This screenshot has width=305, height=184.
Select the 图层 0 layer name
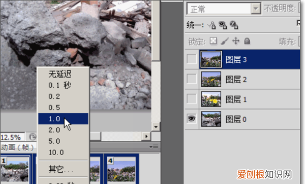[236, 119]
